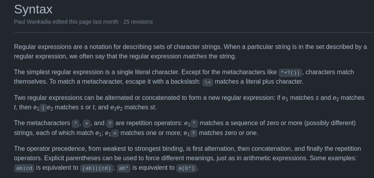Click the author name Paul Wankadia

pyautogui.click(x=32, y=22)
